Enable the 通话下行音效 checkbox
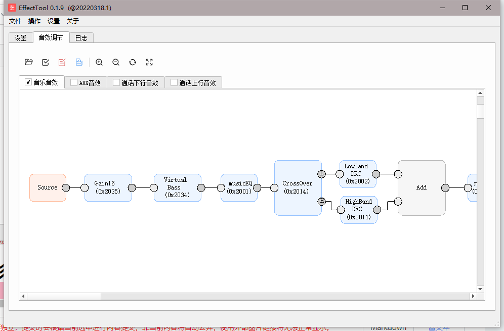Image resolution: width=504 pixels, height=331 pixels. 116,82
